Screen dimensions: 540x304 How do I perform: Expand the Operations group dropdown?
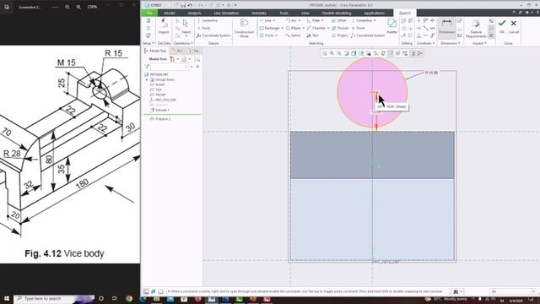(183, 43)
